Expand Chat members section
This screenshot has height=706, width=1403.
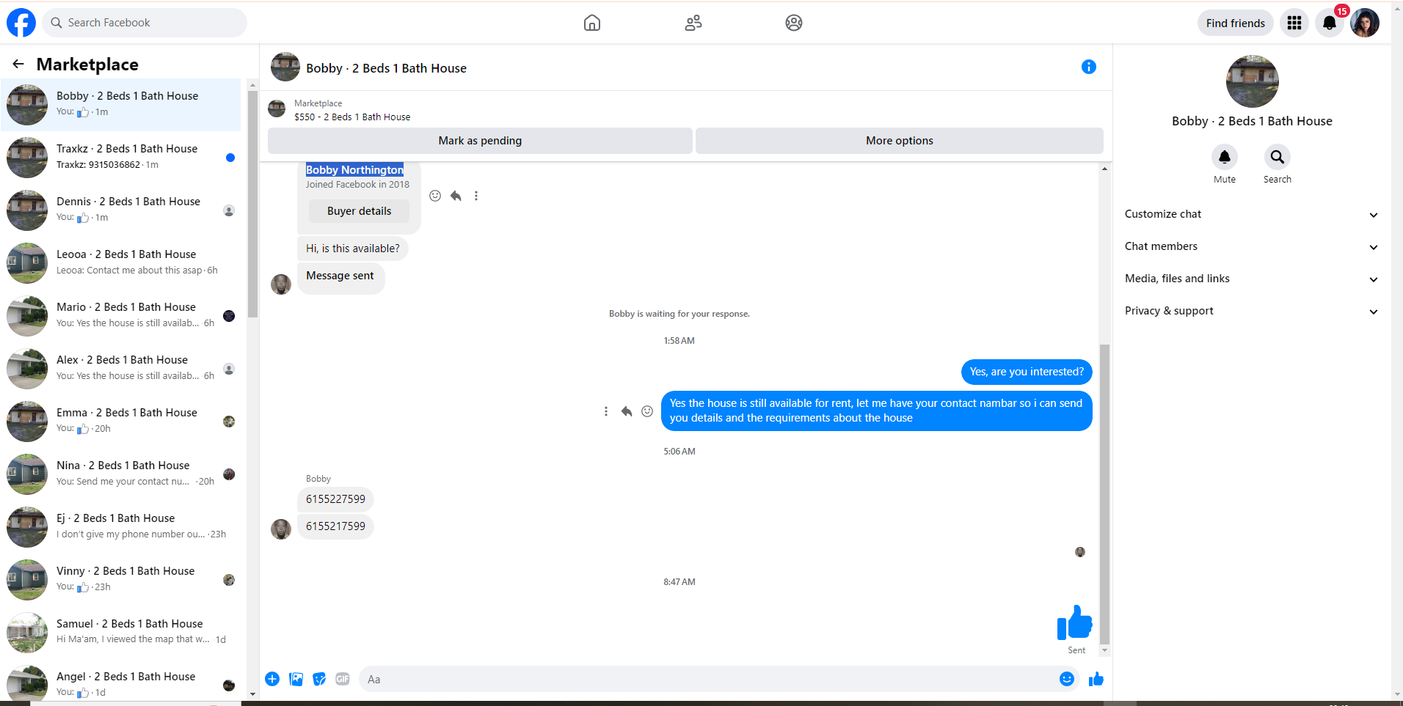click(x=1251, y=246)
